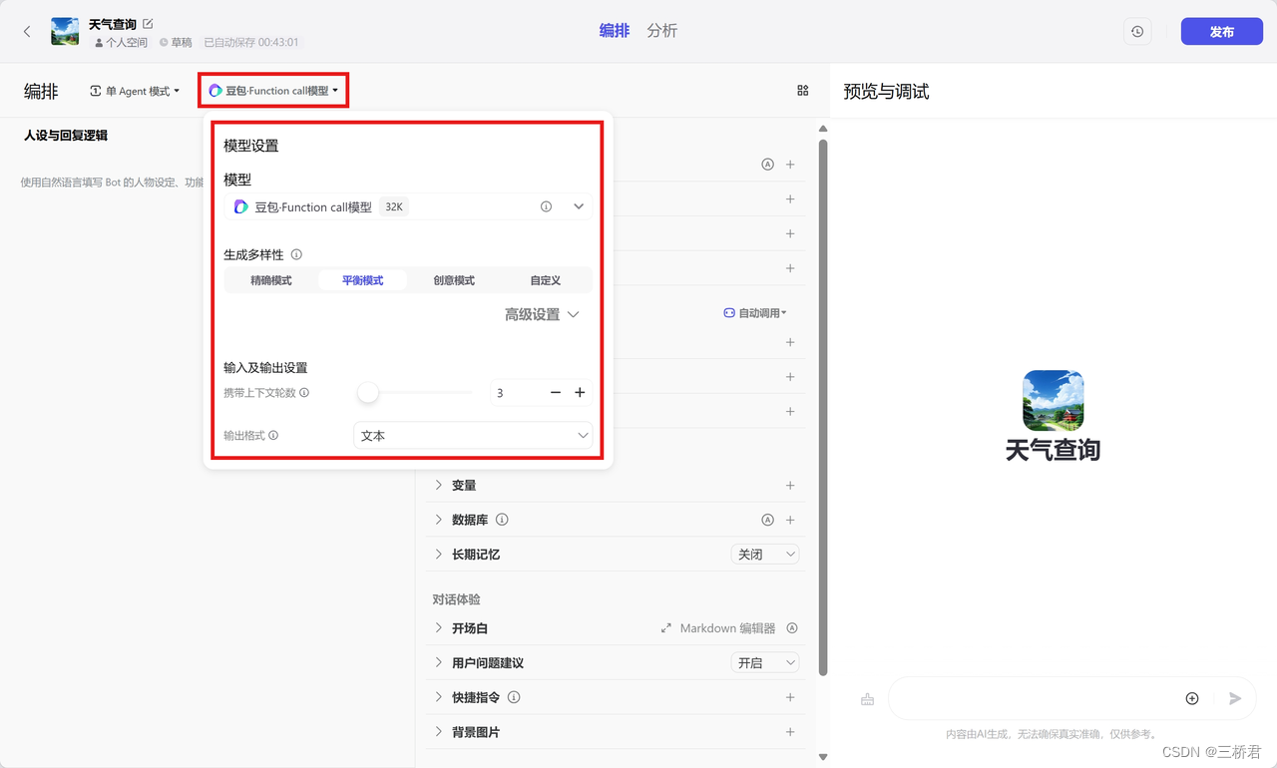1277x768 pixels.
Task: Add a 数据库 with its plus icon
Action: 790,520
